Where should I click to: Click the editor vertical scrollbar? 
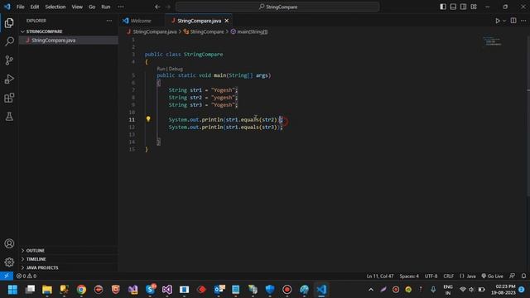[x=528, y=115]
